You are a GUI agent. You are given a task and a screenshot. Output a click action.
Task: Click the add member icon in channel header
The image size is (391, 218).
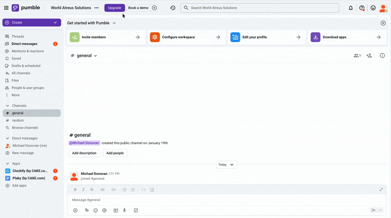[x=369, y=56]
